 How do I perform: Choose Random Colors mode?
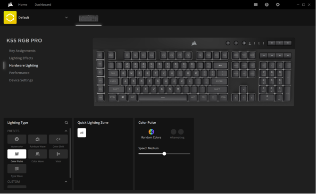[151, 134]
